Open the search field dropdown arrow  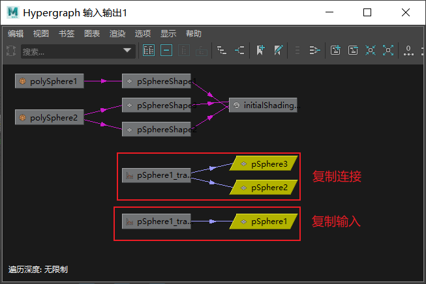click(127, 51)
